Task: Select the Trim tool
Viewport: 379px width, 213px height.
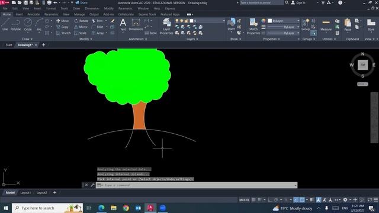Action: click(97, 21)
